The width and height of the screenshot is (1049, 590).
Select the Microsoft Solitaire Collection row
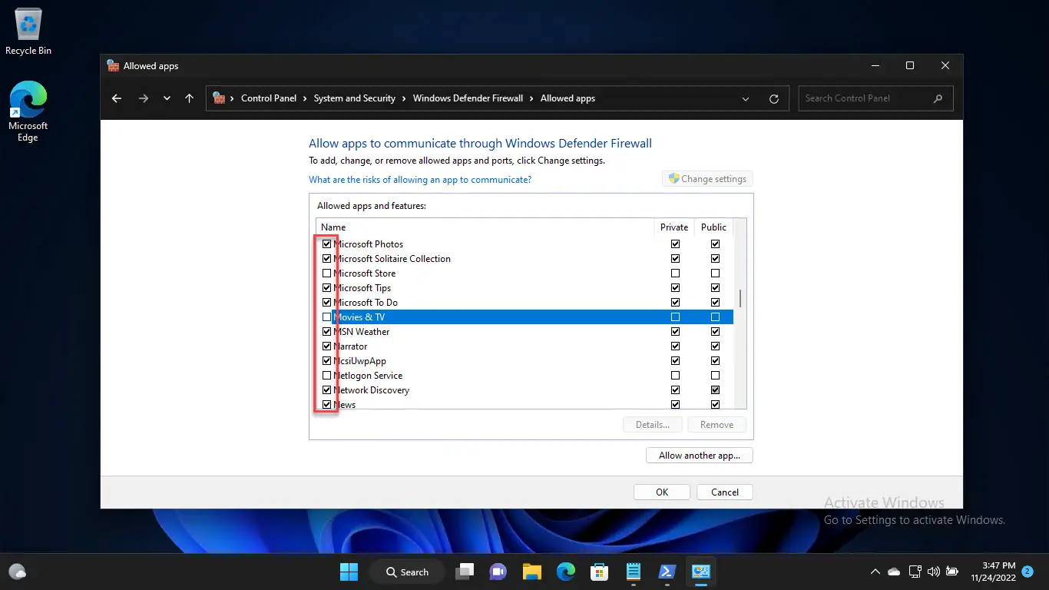tap(525, 259)
